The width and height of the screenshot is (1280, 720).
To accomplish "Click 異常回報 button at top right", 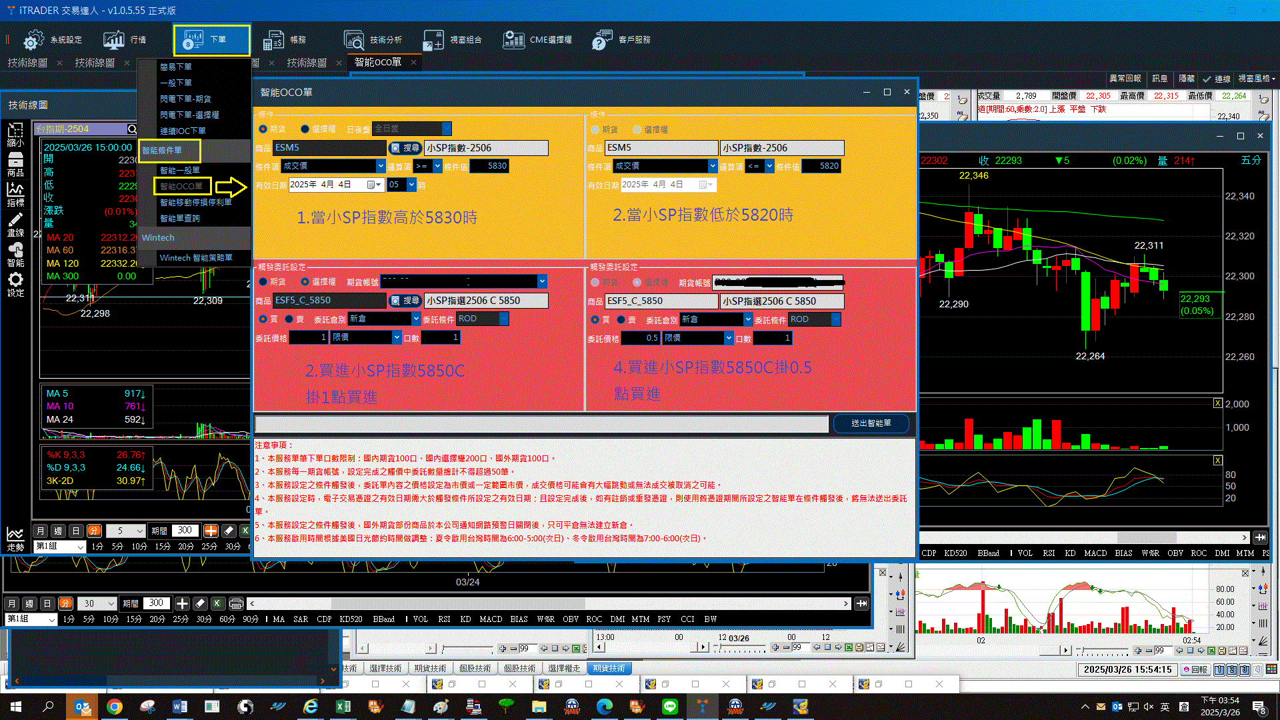I will pos(1125,79).
